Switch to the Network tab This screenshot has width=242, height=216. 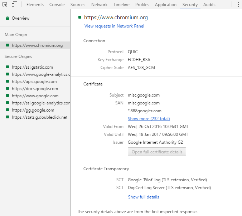pos(99,5)
